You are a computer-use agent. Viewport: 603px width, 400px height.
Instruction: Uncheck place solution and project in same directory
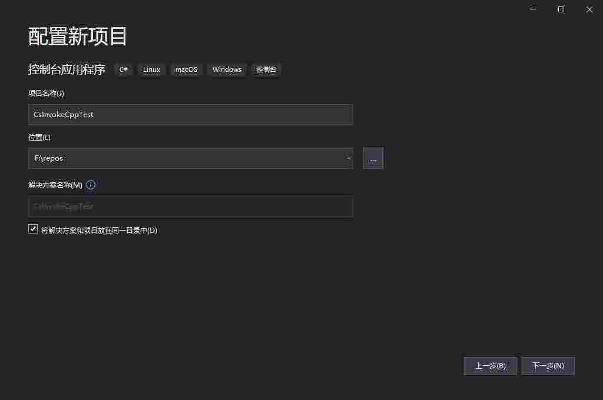33,229
